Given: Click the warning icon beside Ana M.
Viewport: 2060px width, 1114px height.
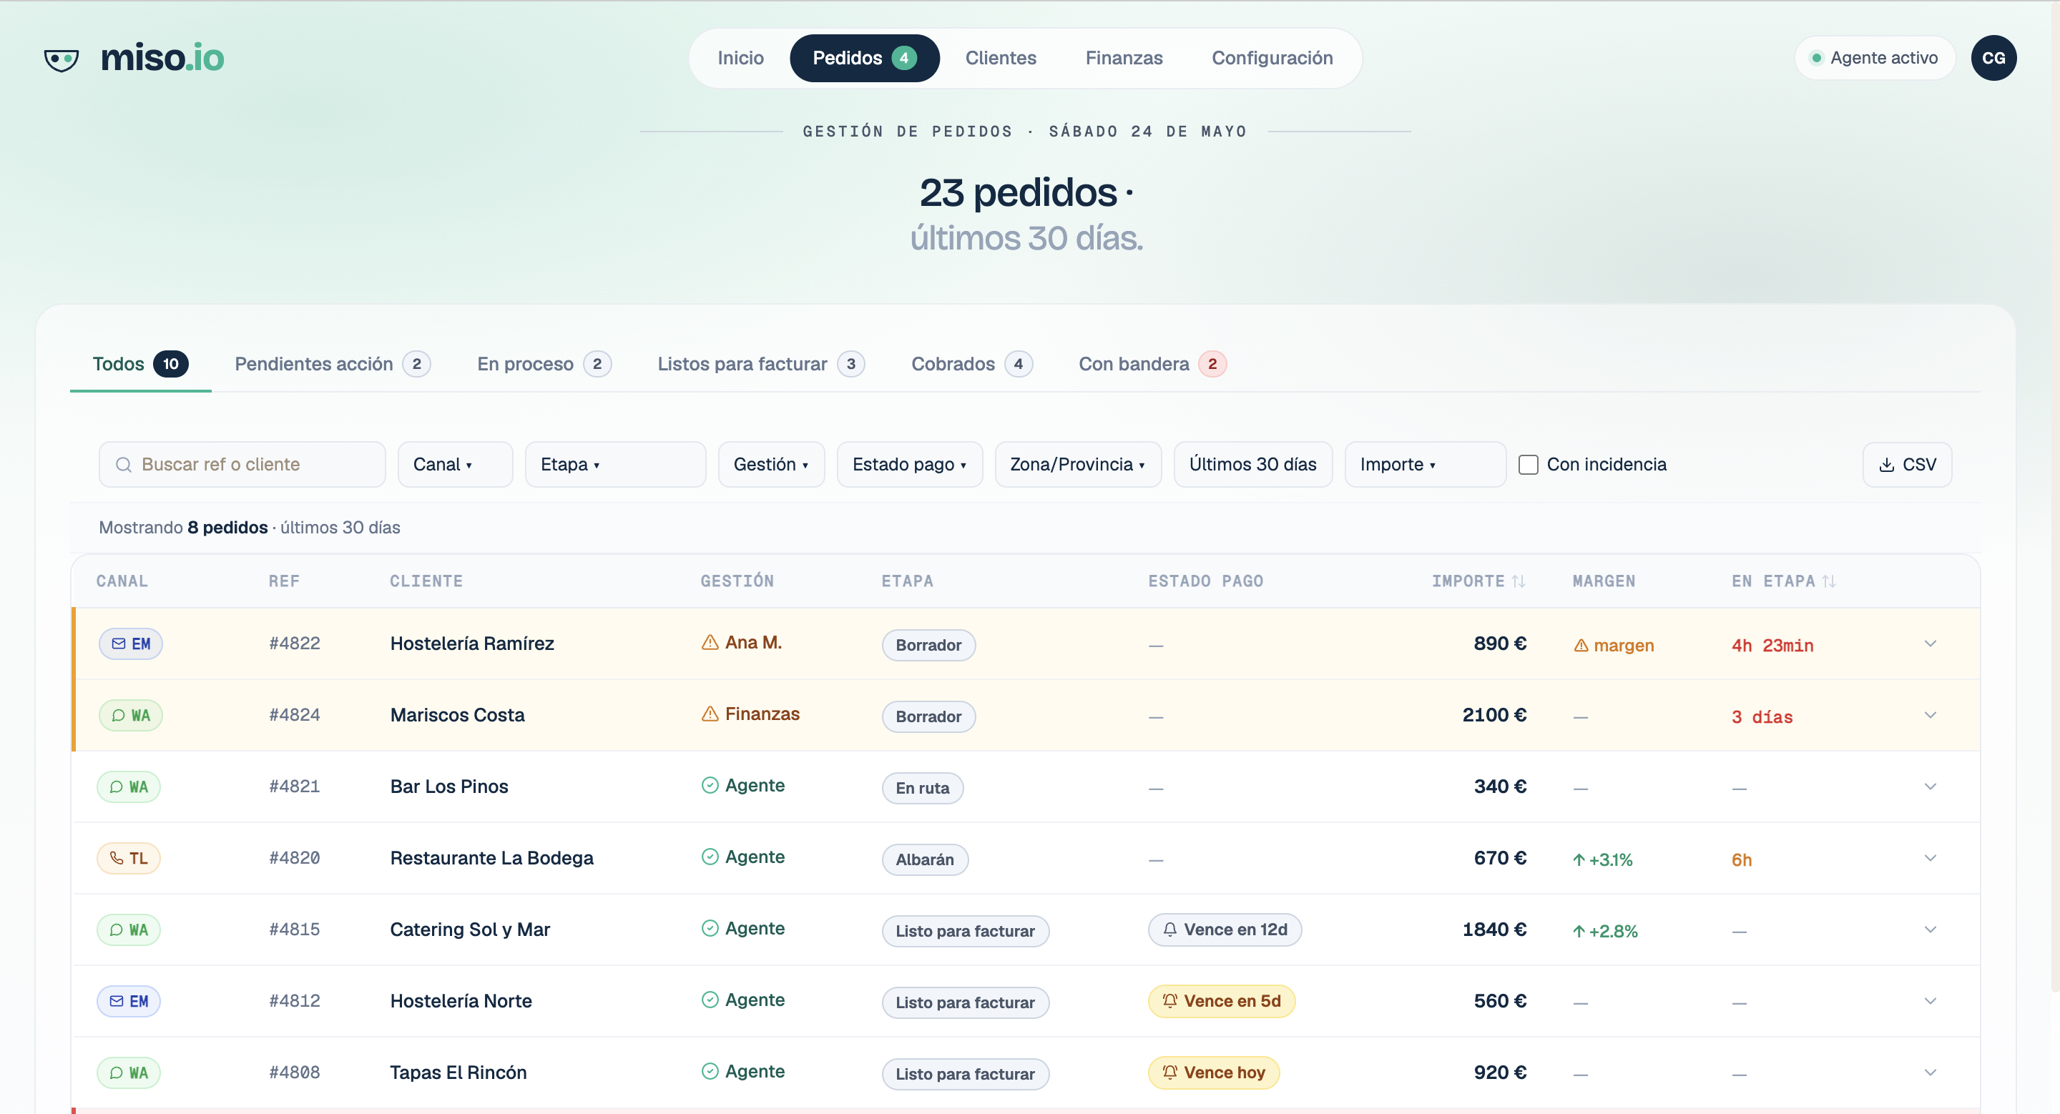Looking at the screenshot, I should click(x=710, y=641).
